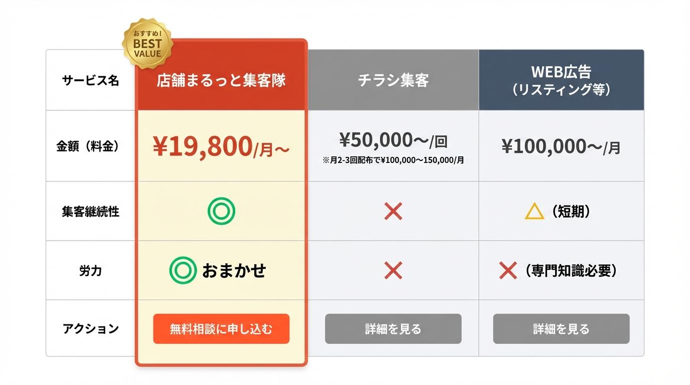Click the ※月2-3回配布 footnote text
Viewport: 690px width, 385px height.
(x=393, y=161)
